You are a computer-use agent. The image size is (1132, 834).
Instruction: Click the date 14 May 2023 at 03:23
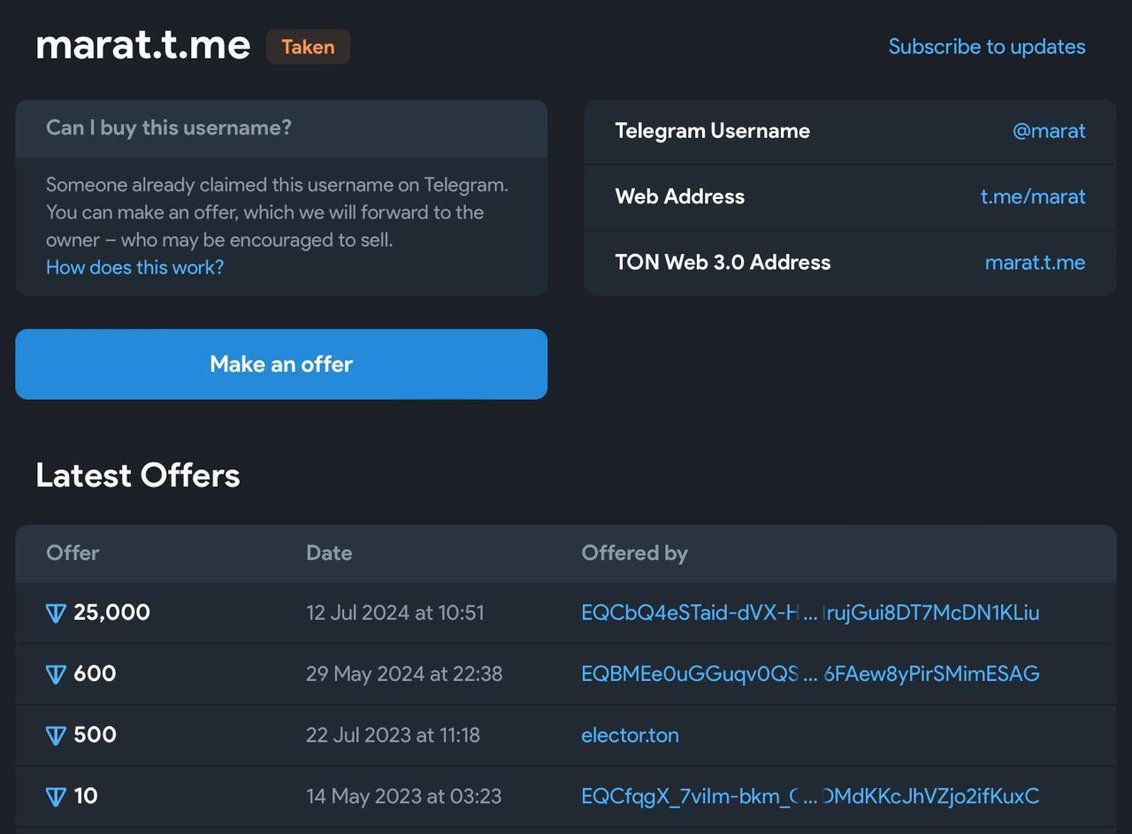(x=403, y=796)
